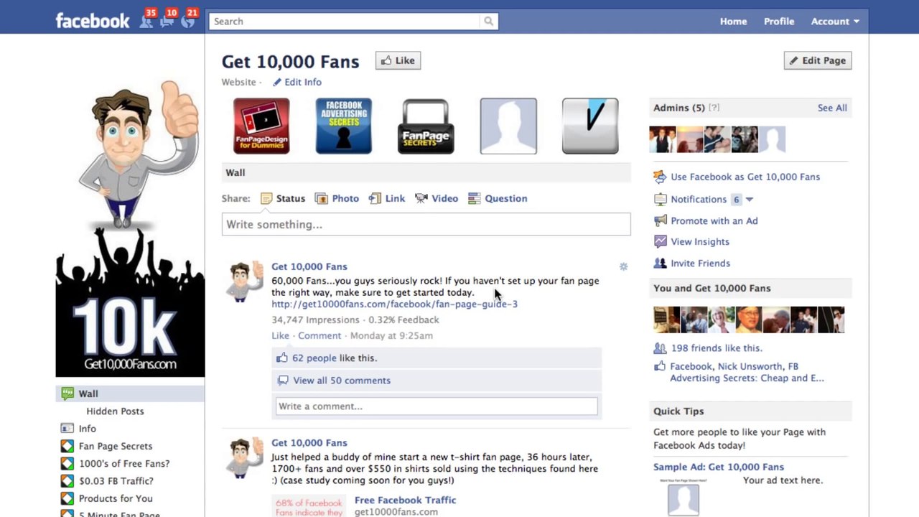919x517 pixels.
Task: Click 62 people link
Action: pos(314,358)
